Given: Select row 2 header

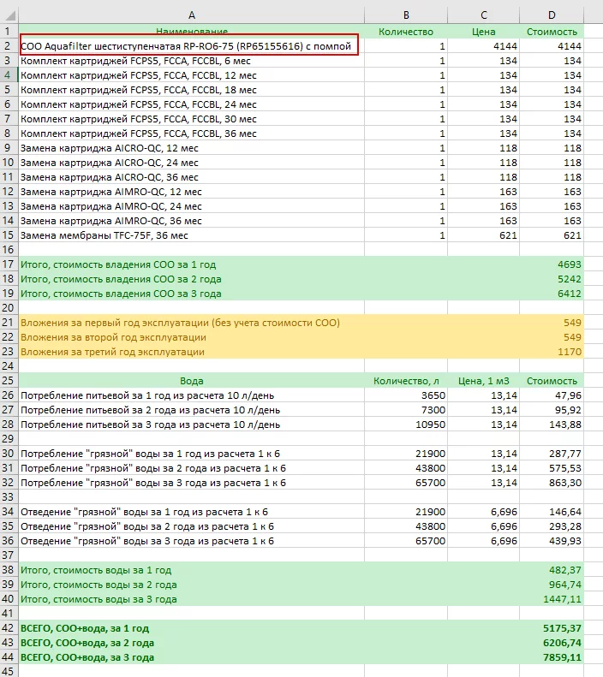Looking at the screenshot, I should 9,45.
